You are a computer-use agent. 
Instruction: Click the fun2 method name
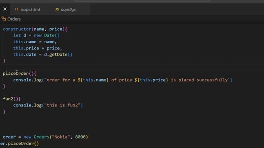coord(8,99)
